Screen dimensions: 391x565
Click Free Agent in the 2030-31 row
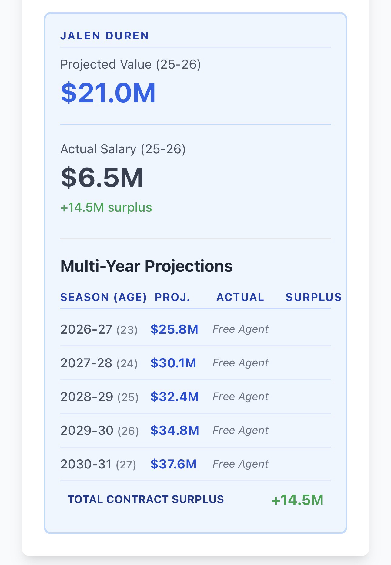pyautogui.click(x=240, y=464)
